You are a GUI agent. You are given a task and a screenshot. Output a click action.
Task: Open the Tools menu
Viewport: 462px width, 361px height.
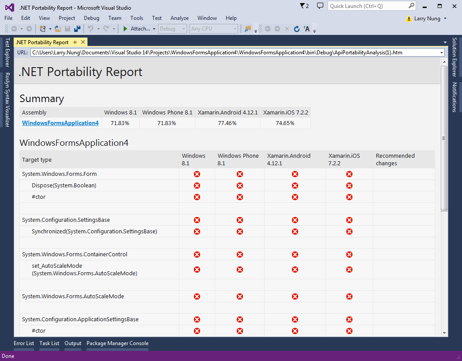click(x=137, y=18)
